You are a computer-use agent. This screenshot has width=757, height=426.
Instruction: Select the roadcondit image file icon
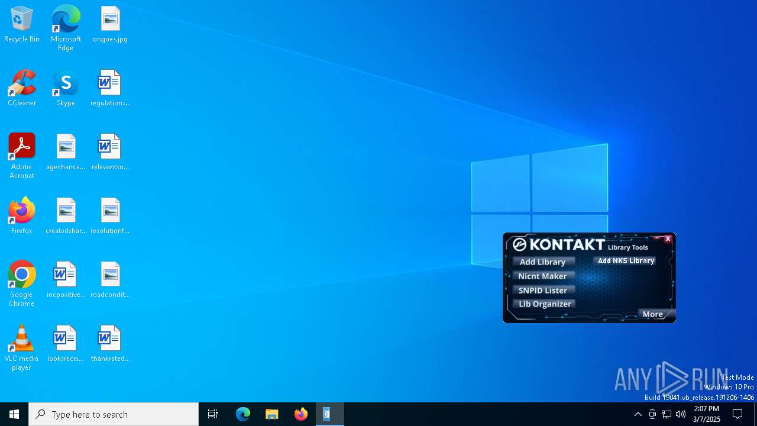click(x=110, y=280)
